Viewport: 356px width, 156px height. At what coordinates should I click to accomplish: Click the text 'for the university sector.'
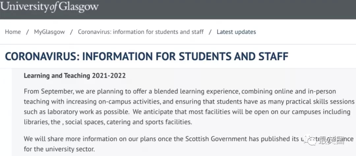click(x=59, y=149)
